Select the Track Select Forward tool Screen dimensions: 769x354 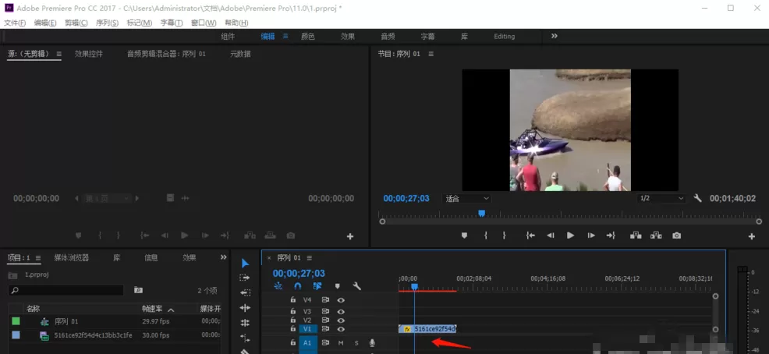pos(245,278)
